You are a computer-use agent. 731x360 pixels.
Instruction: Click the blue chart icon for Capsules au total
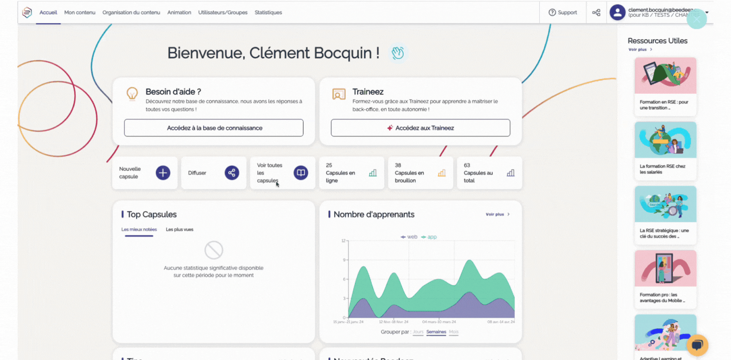pyautogui.click(x=510, y=173)
